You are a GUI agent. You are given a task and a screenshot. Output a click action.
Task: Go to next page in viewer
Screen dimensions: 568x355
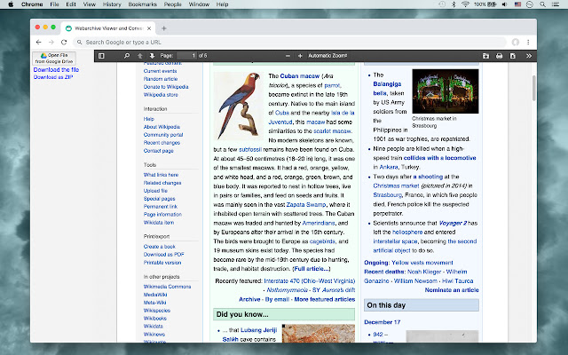(x=152, y=56)
